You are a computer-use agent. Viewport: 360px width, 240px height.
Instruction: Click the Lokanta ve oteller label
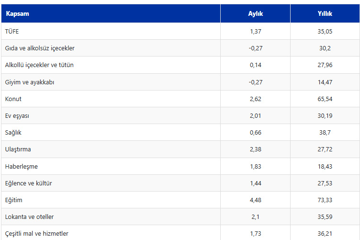[x=29, y=217]
